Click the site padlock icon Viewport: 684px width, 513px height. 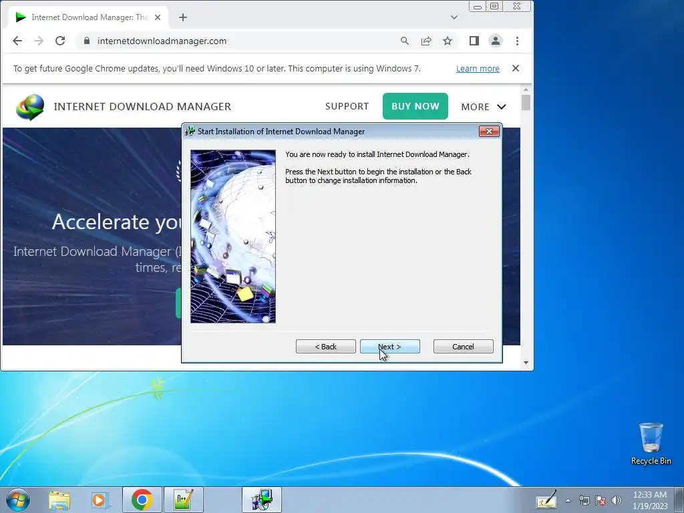point(87,41)
